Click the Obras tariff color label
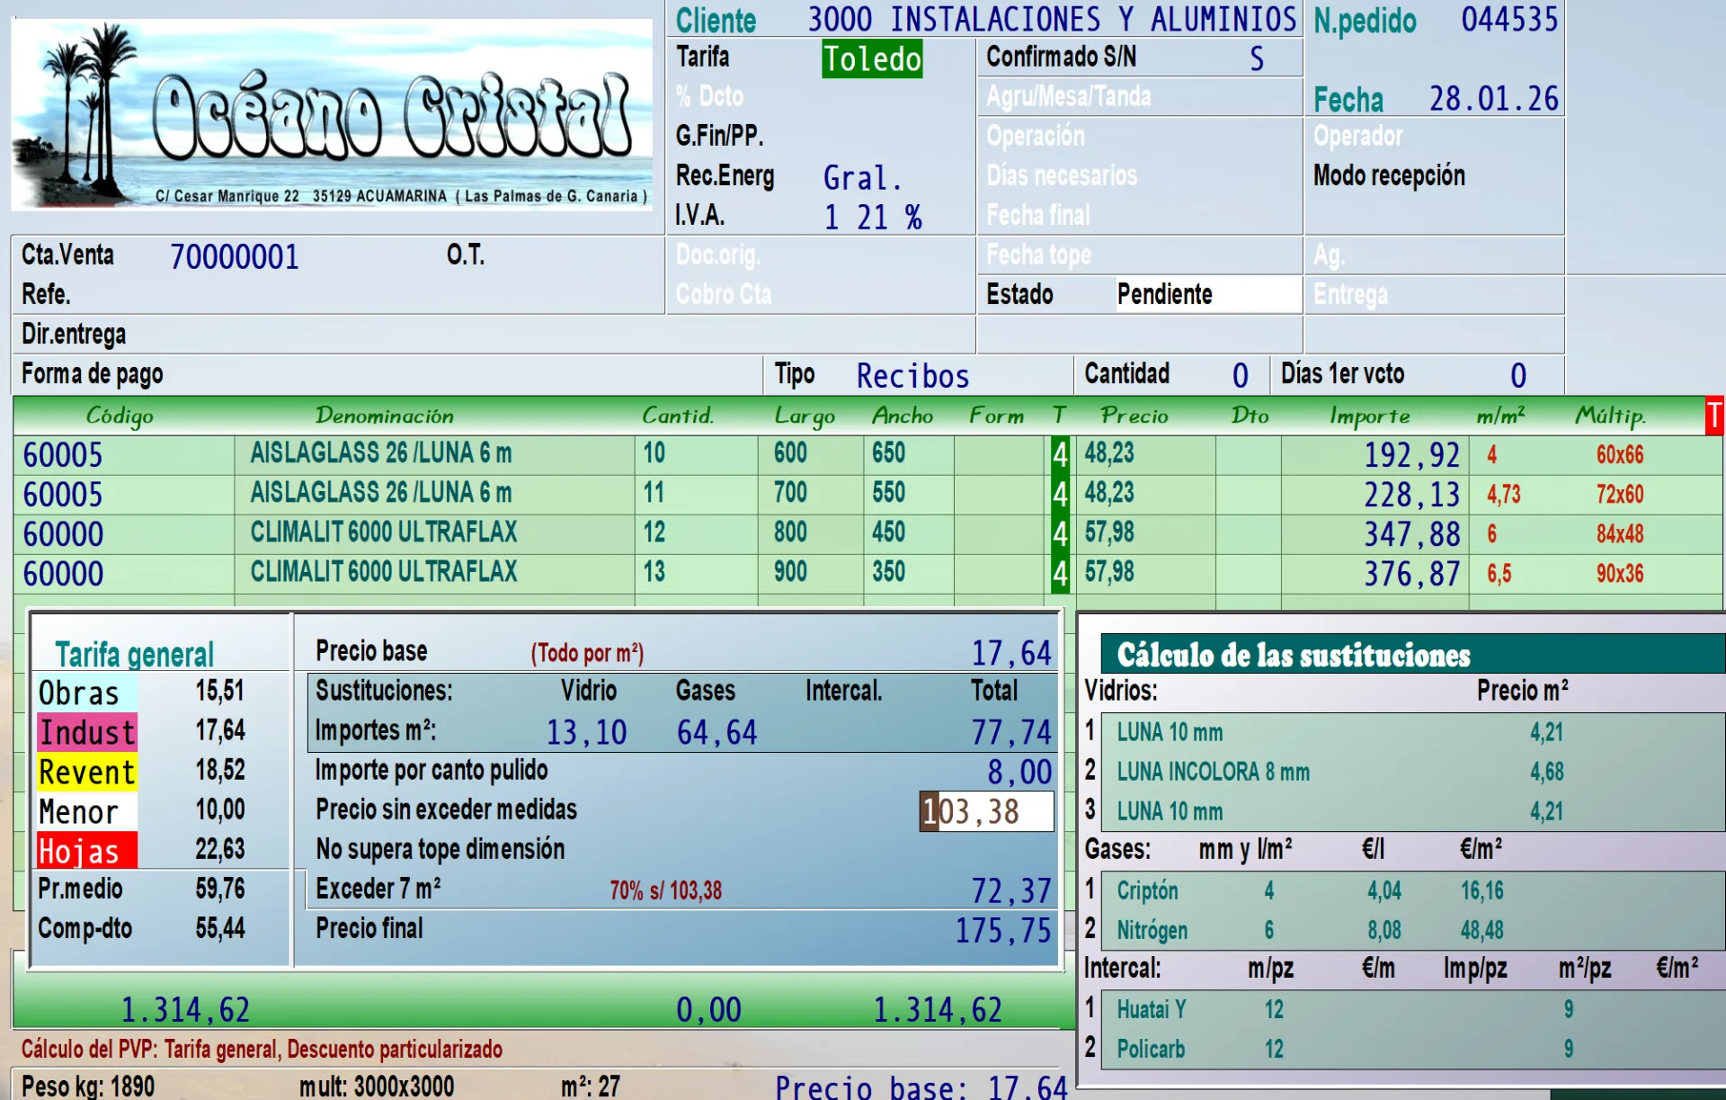The image size is (1726, 1100). click(86, 693)
